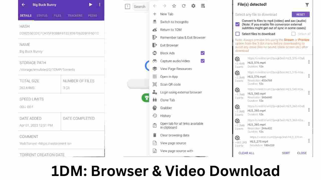Enable Select files to download checkbox

237,34
